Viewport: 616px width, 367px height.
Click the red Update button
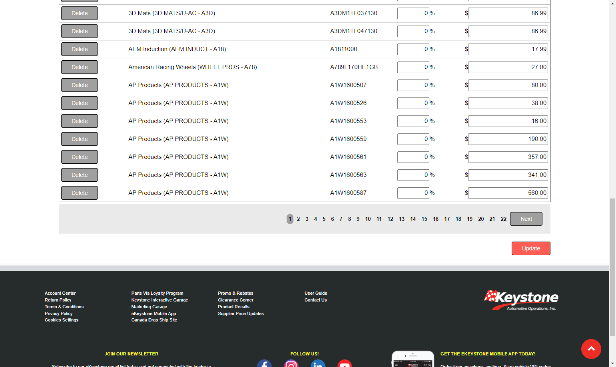(x=531, y=248)
